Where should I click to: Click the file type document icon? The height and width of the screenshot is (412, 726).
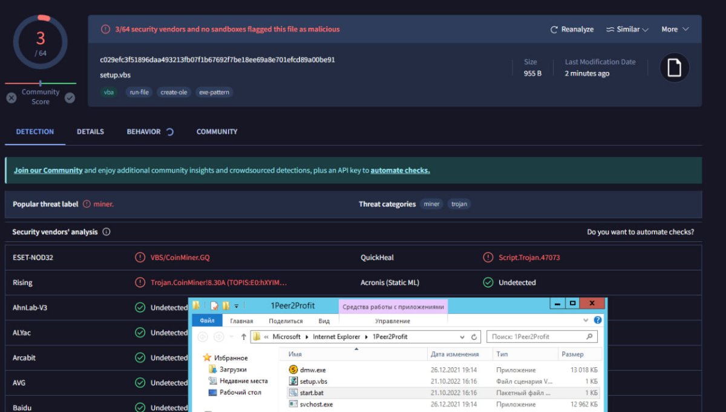(x=674, y=67)
